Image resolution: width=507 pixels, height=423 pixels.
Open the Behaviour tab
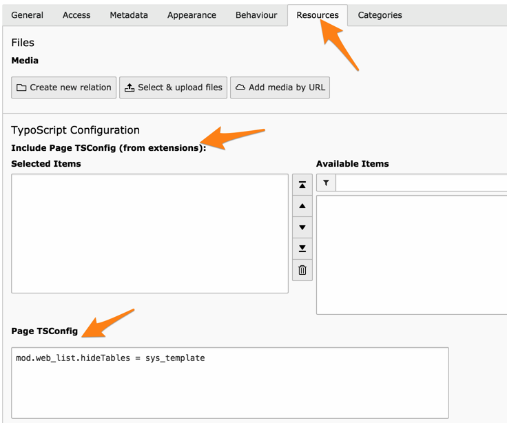[256, 15]
